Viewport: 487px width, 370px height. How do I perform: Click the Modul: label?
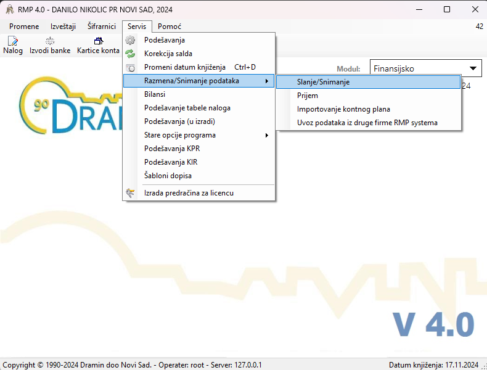tap(348, 69)
